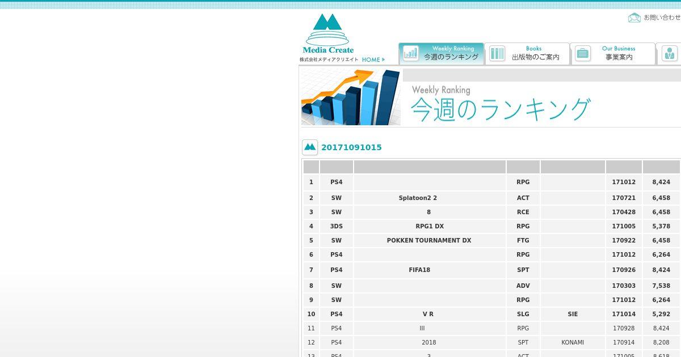
Task: Open the Weekly Ranking tab
Action: 441,53
